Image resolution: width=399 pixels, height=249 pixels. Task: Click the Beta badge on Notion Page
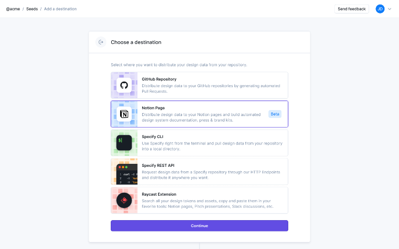point(275,114)
